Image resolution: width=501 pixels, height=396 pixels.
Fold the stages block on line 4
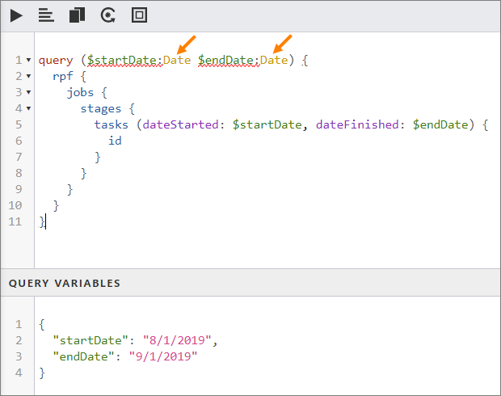coord(29,108)
